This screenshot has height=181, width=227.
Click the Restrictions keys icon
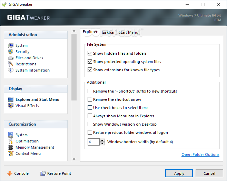click(x=11, y=64)
